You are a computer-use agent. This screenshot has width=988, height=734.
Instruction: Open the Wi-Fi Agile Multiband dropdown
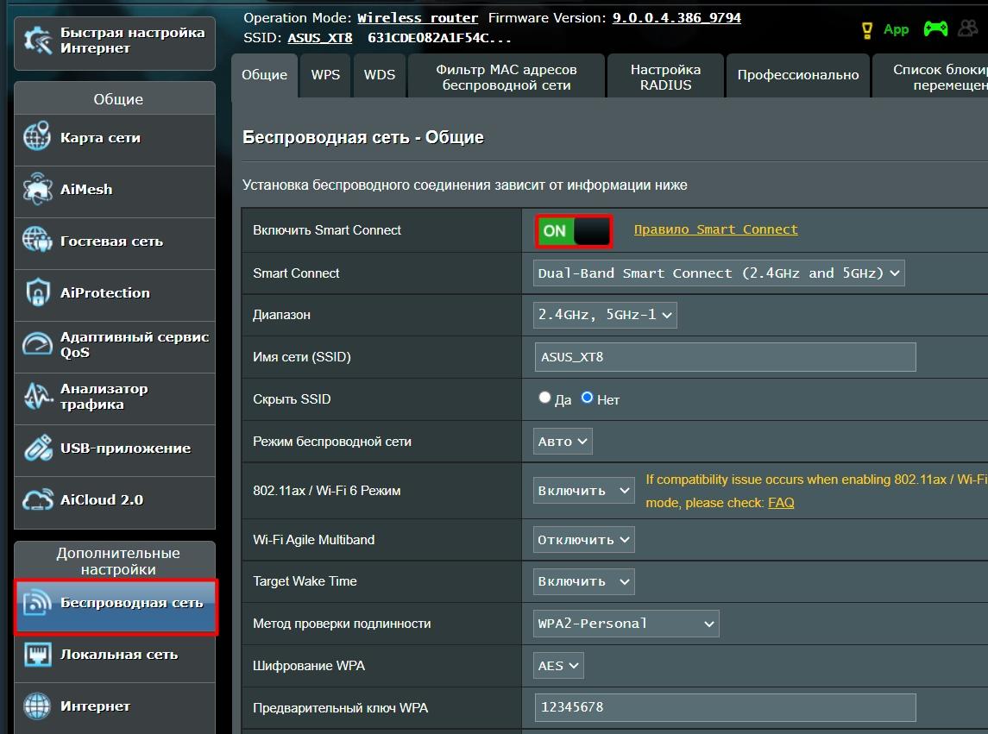tap(583, 539)
